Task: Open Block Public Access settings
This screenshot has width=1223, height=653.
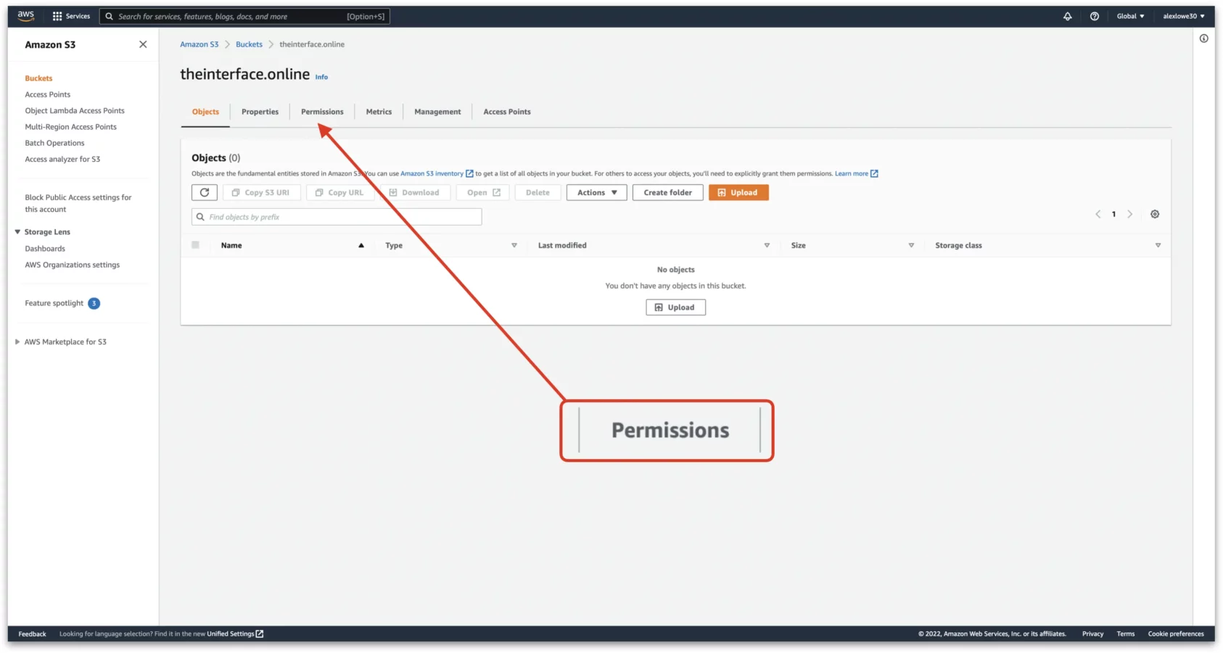Action: [78, 203]
